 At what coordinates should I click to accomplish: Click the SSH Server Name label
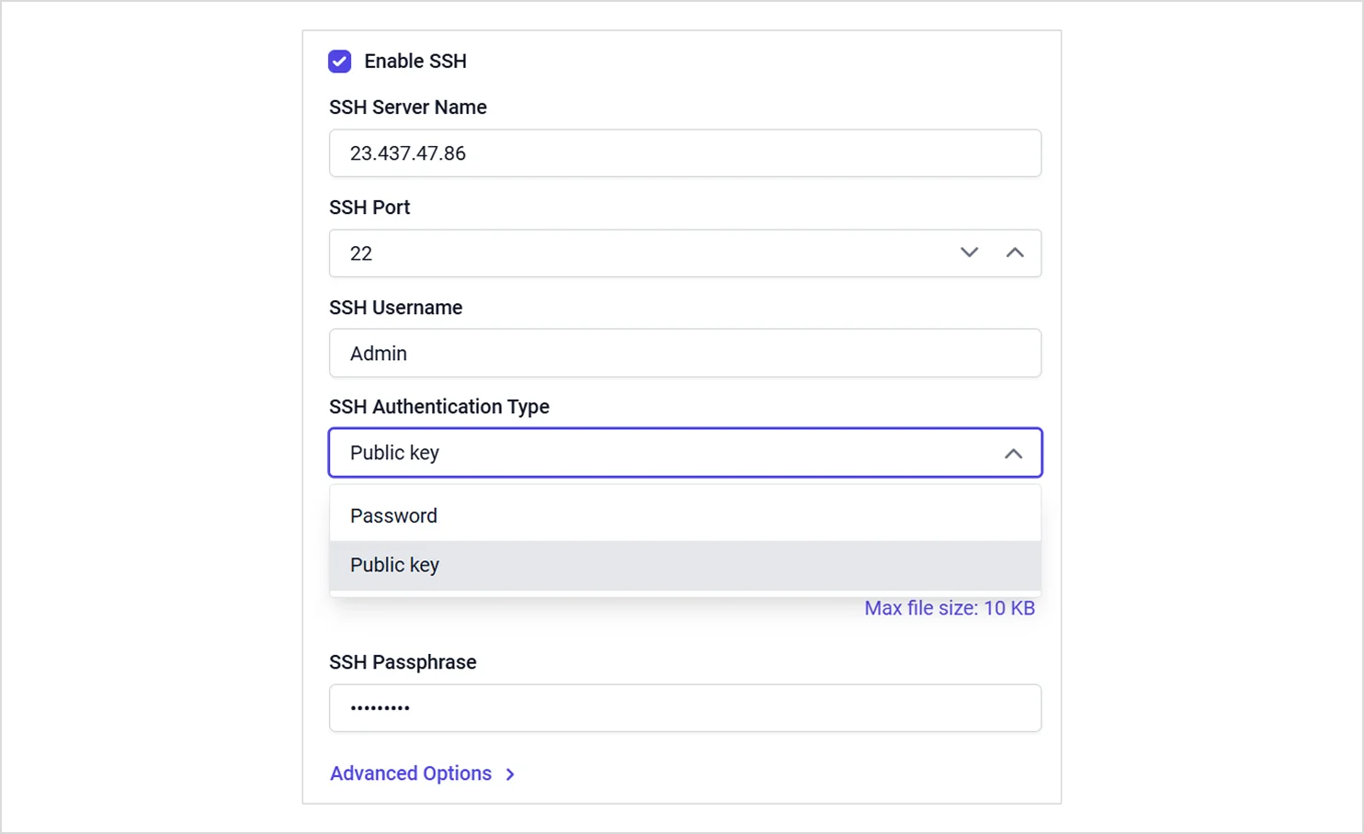click(408, 107)
